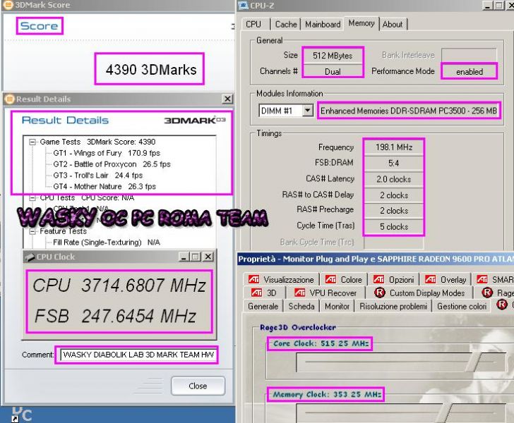514x423 pixels.
Task: Click the desktop shortcut icon at bottom left
Action: point(22,415)
